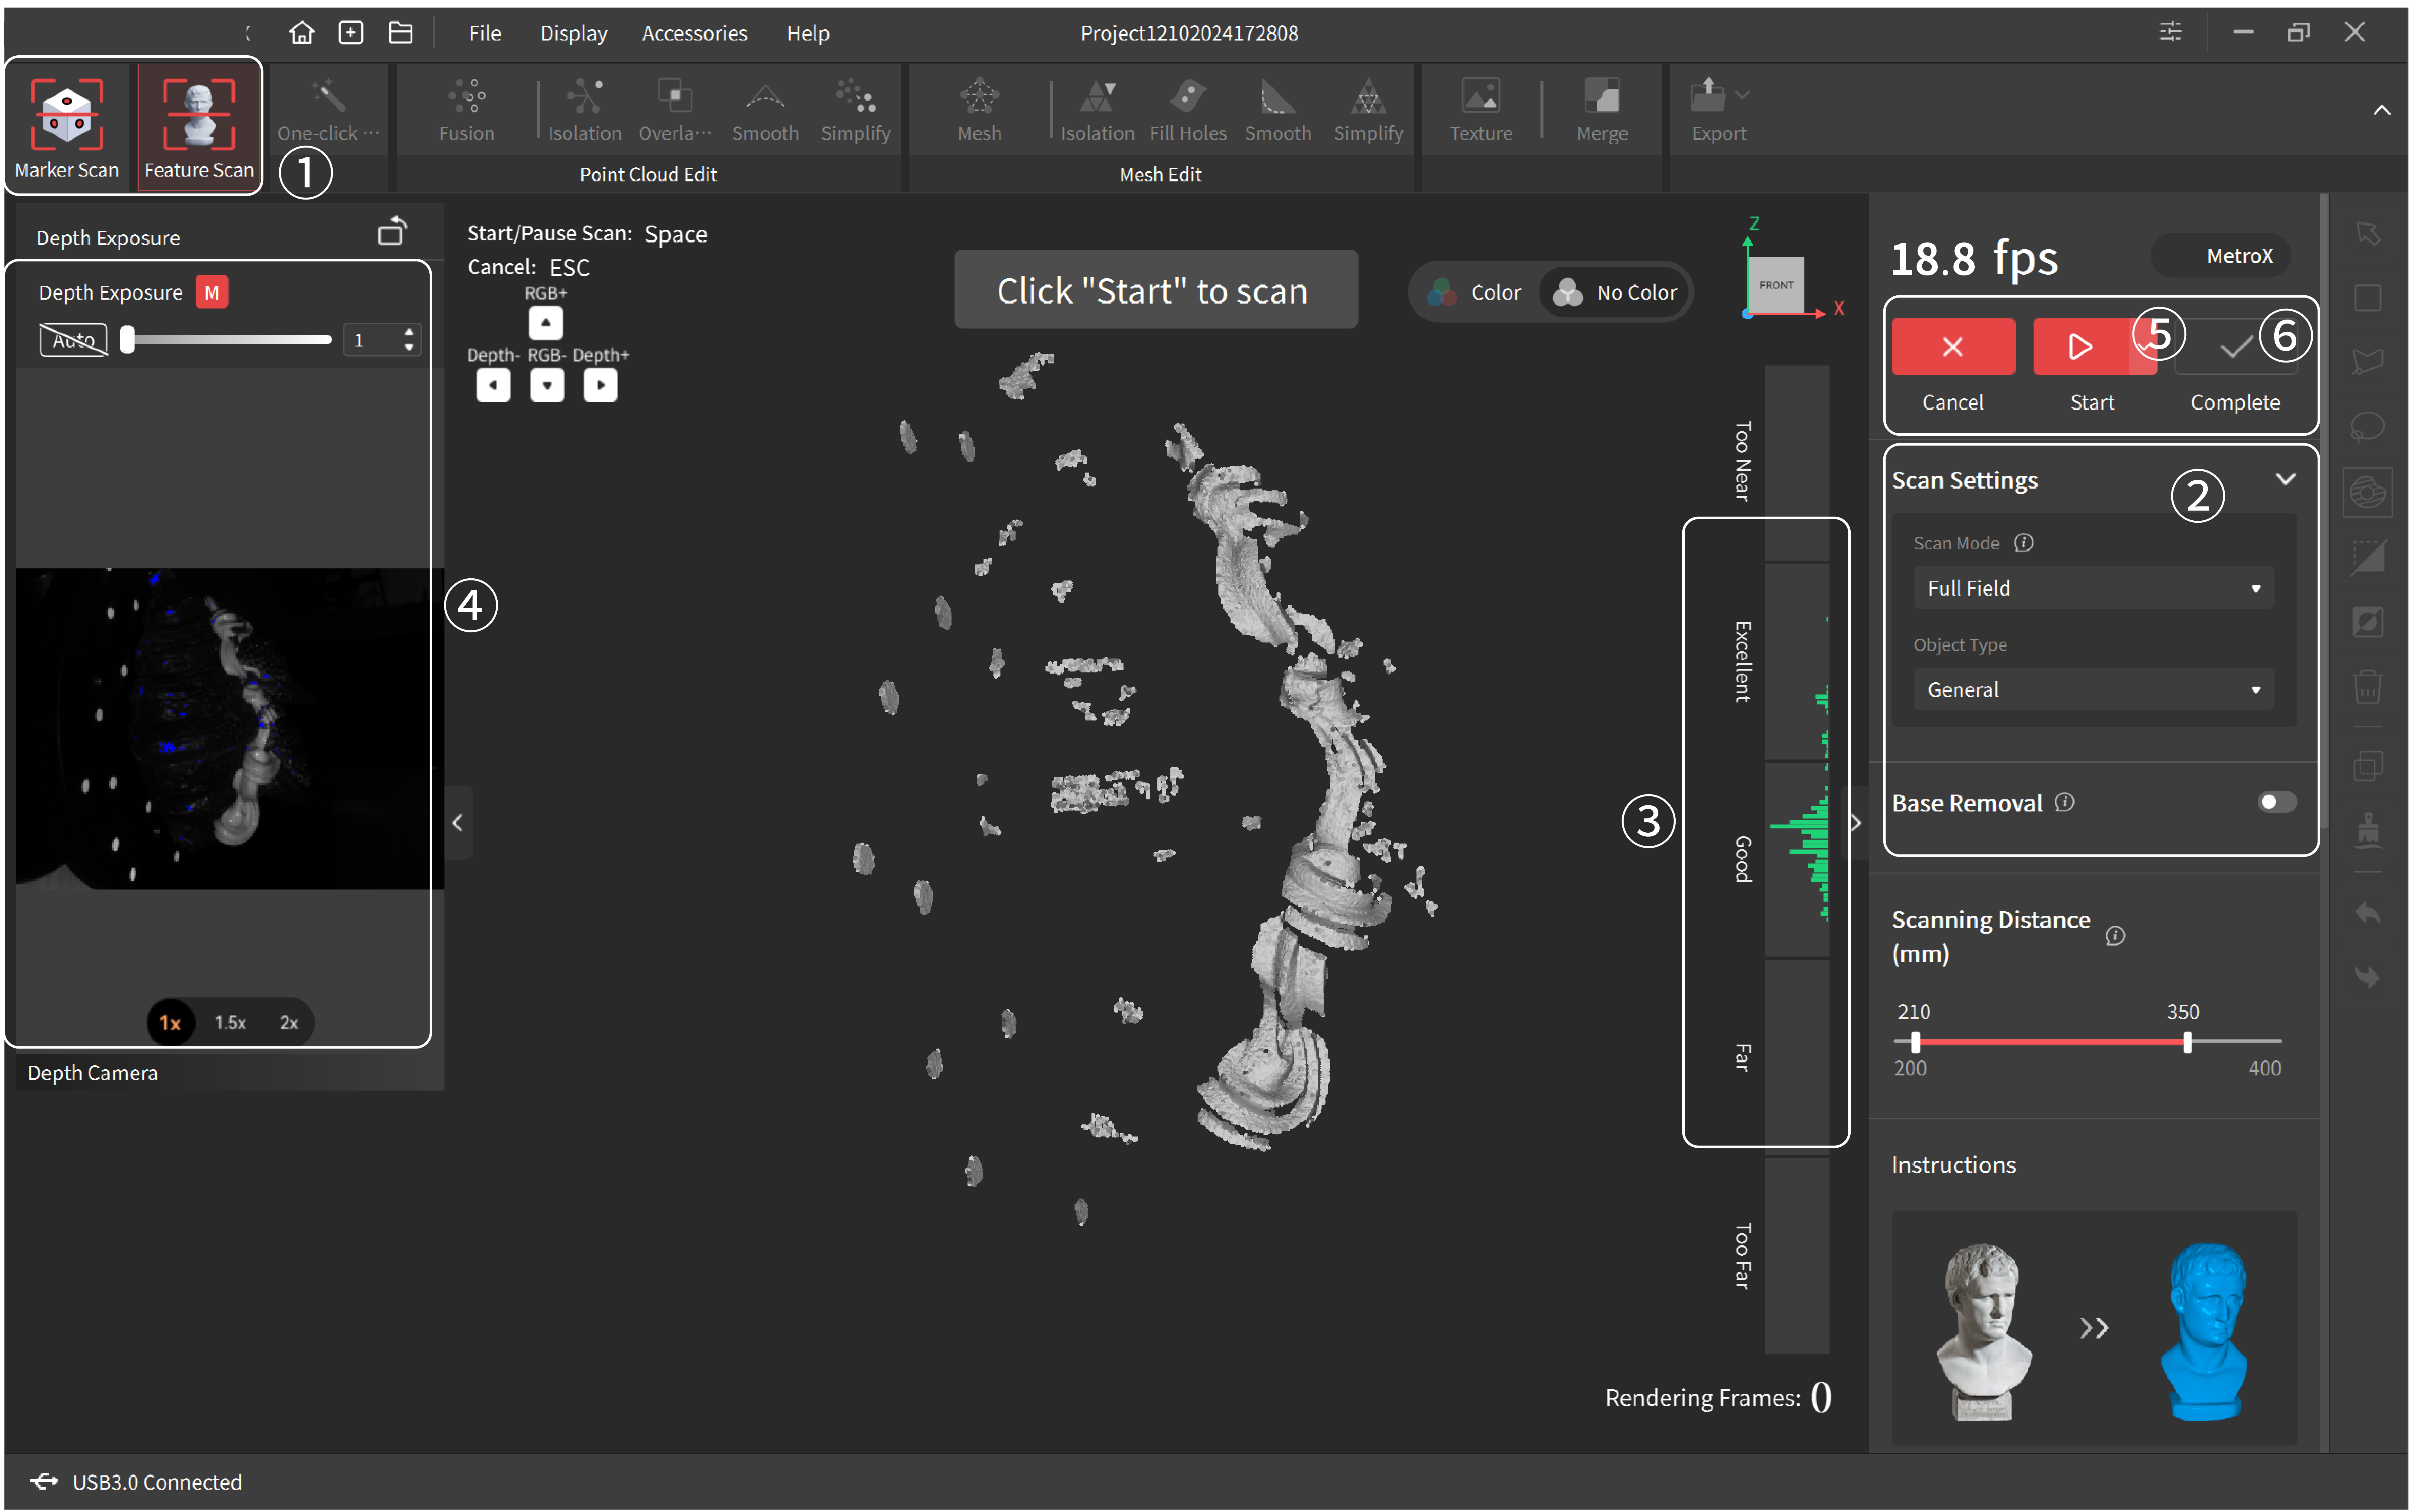The height and width of the screenshot is (1512, 2410).
Task: Set camera preview zoom to 1x
Action: pos(170,1022)
